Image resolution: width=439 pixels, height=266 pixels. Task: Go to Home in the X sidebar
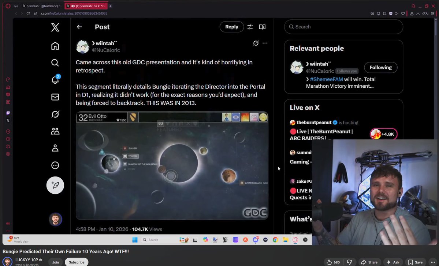pyautogui.click(x=55, y=46)
